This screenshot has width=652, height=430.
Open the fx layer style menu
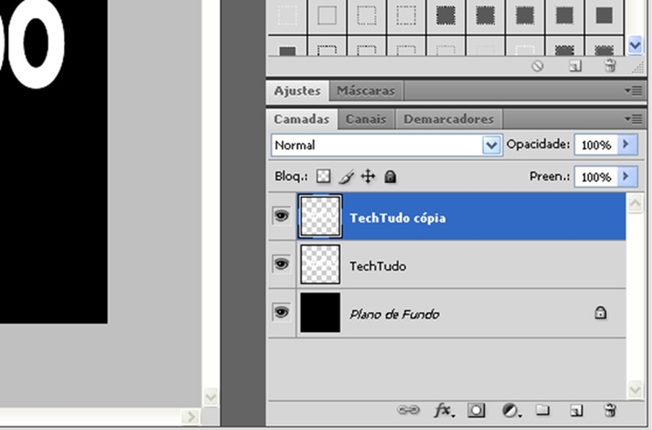(444, 411)
